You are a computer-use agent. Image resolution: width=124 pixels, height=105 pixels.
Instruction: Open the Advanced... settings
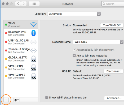click(114, 98)
